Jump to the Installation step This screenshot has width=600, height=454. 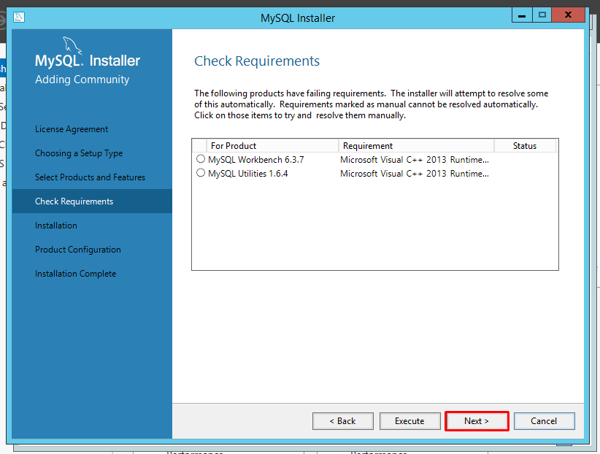[56, 226]
